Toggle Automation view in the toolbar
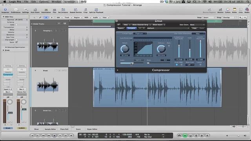251x141 pixels. click(x=46, y=11)
